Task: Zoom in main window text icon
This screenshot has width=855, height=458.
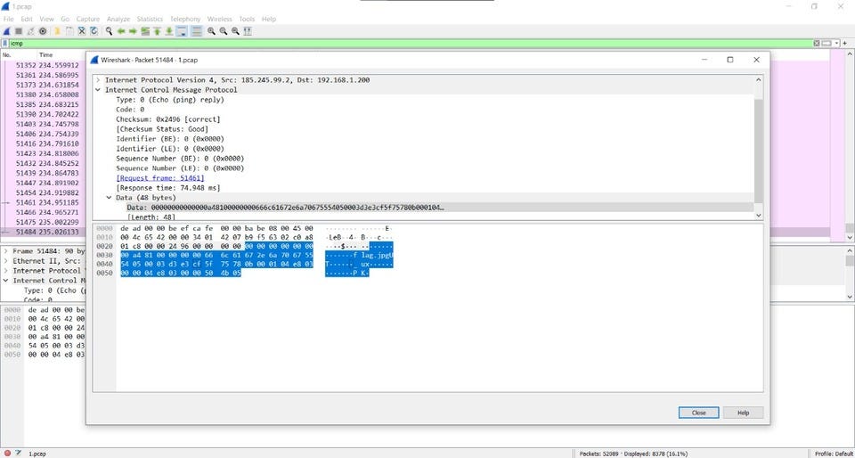Action: pyautogui.click(x=211, y=31)
